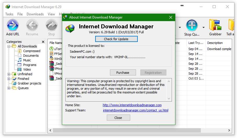Click the Description column header

pyautogui.click(x=219, y=43)
